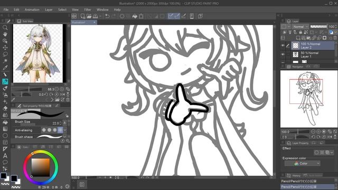Toggle Lock layer icon in Layer panel
Viewport: 338px width, 190px height.
point(301,32)
